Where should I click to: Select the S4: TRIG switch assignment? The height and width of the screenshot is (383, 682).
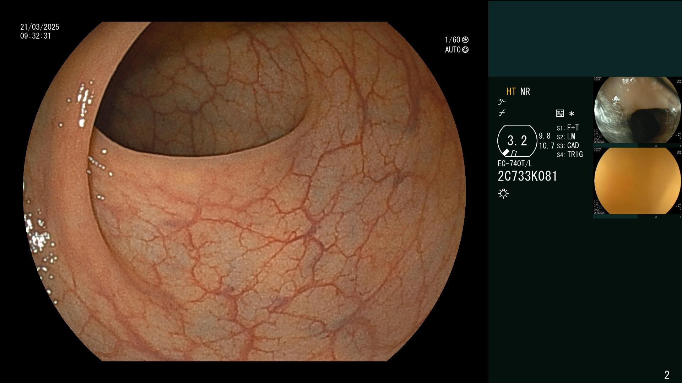point(570,154)
